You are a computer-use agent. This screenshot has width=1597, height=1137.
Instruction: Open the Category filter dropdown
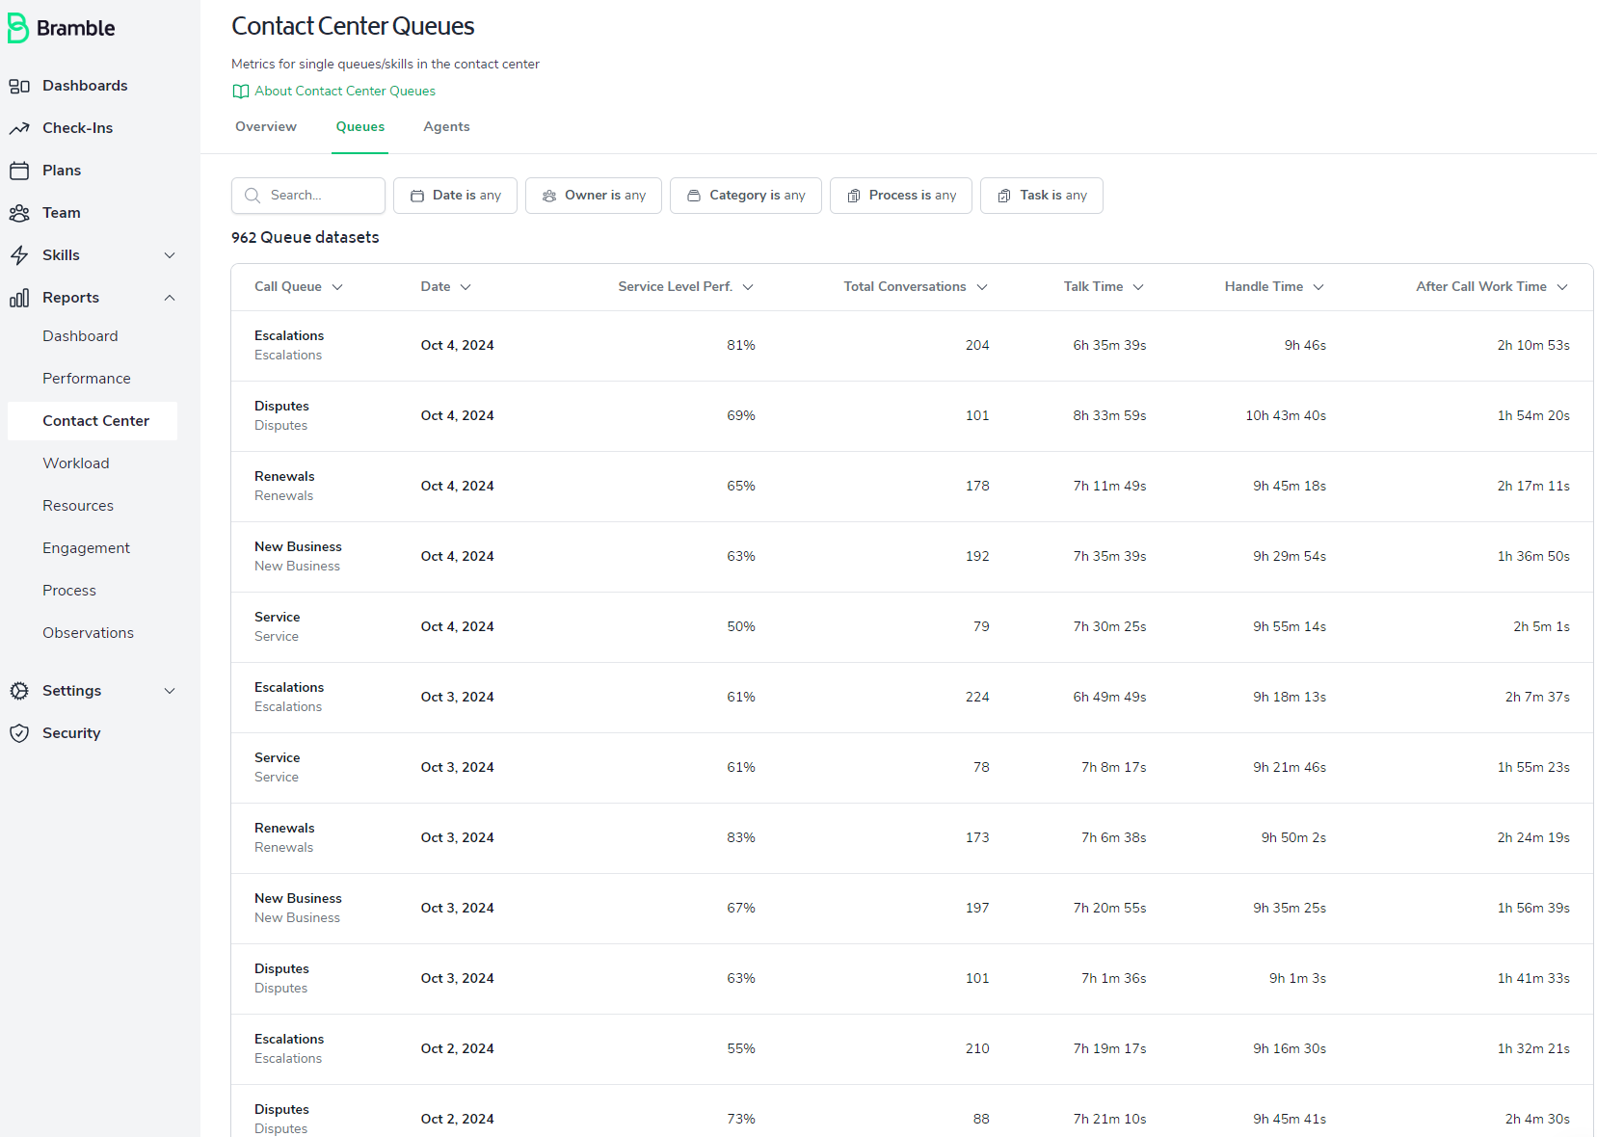click(745, 196)
